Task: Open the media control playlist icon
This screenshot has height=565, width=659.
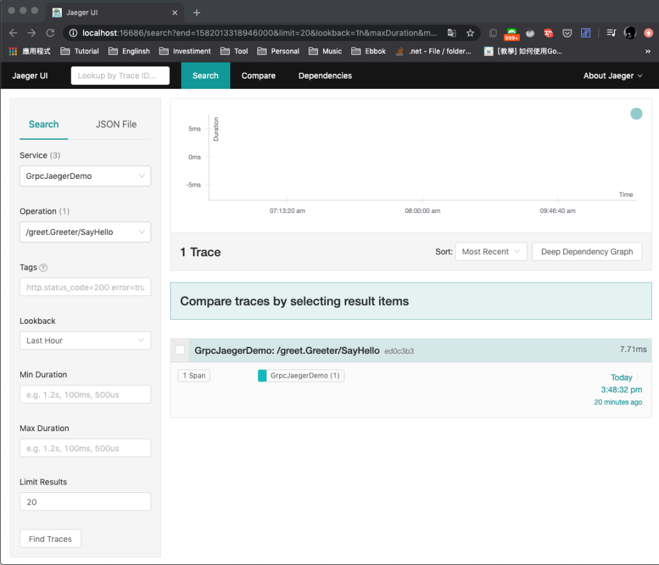Action: pos(611,33)
